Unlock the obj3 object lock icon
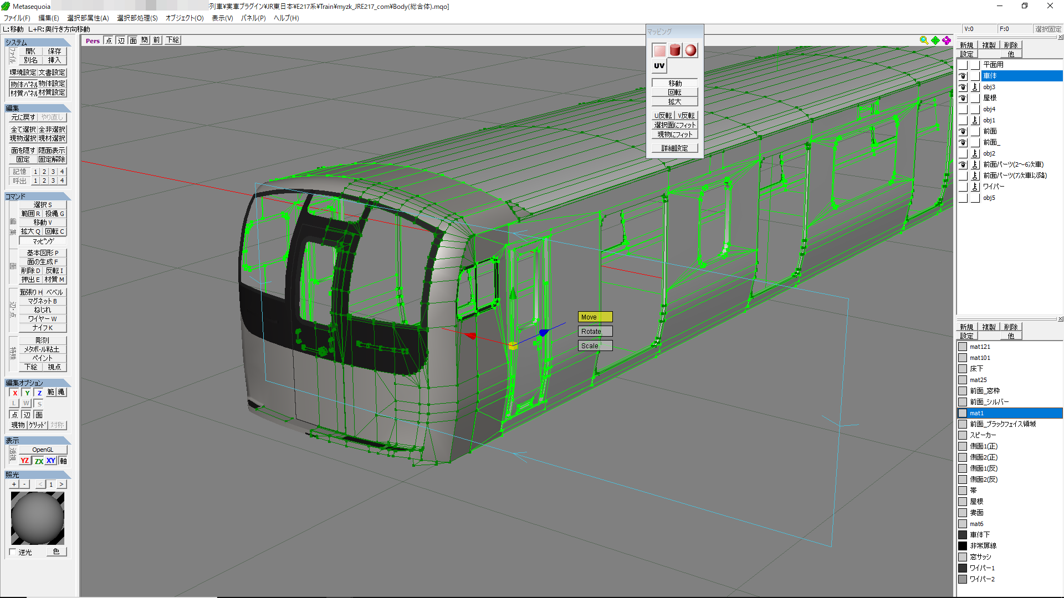This screenshot has height=598, width=1064. [x=975, y=87]
